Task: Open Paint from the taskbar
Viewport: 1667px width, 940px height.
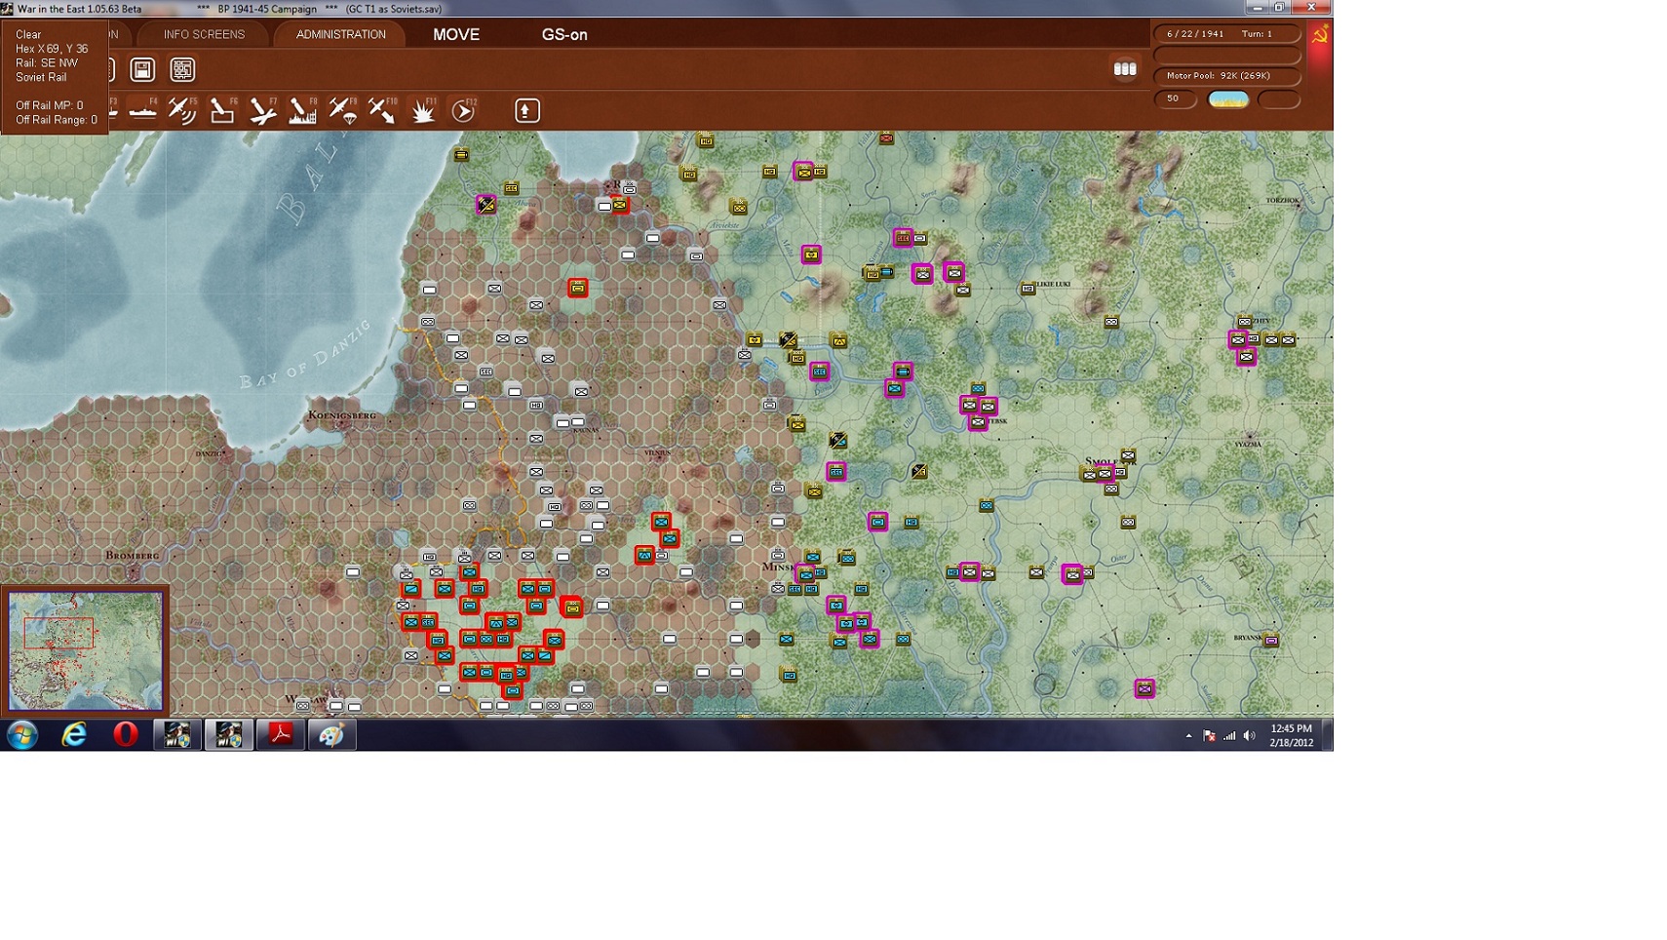Action: (x=332, y=734)
